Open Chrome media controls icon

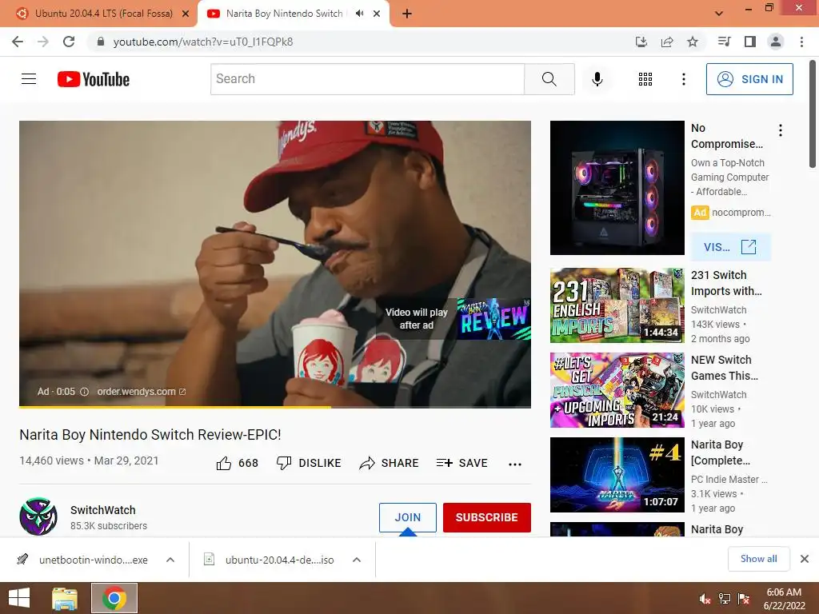(x=724, y=42)
